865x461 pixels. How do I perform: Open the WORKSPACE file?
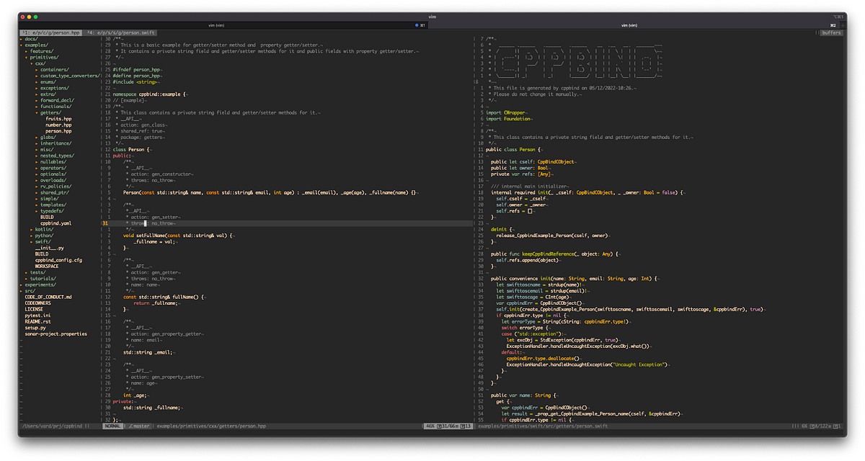tap(47, 266)
